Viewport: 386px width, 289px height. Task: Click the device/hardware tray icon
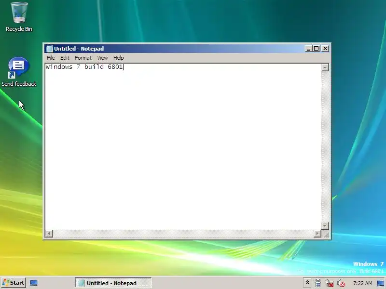pyautogui.click(x=318, y=283)
